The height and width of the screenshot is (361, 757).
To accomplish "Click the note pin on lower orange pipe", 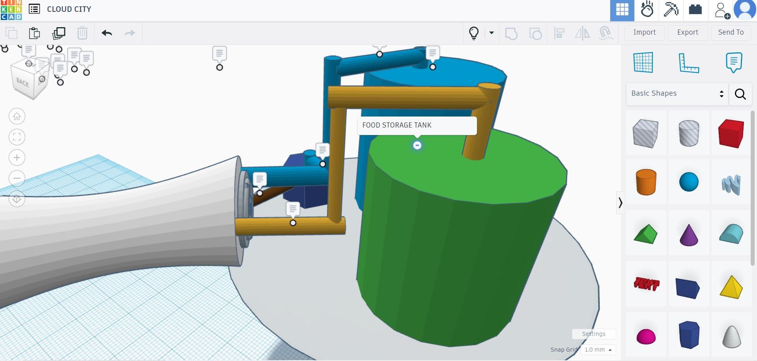I will (293, 223).
